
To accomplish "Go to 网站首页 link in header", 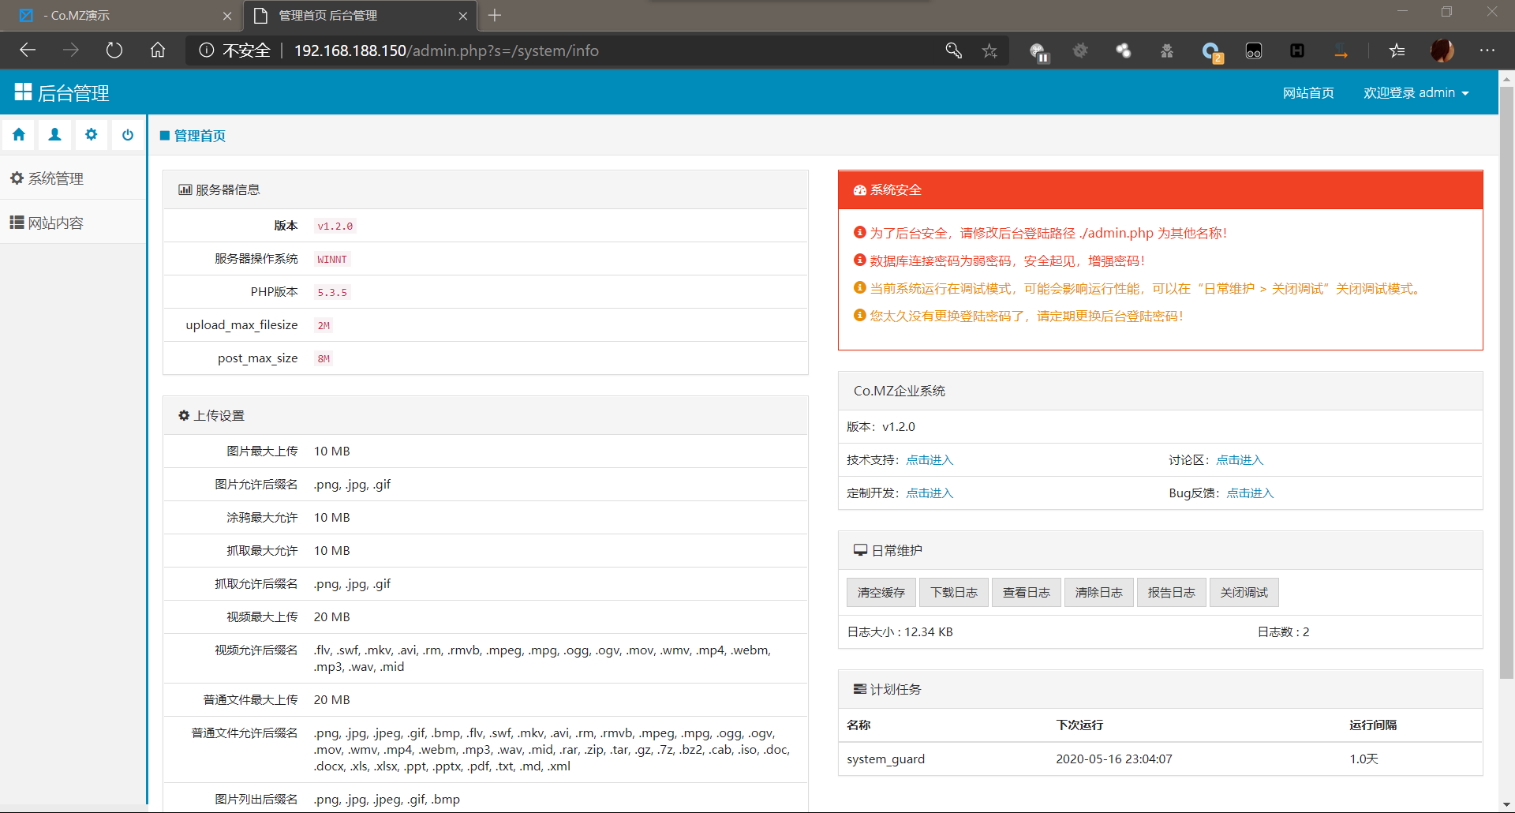I will tap(1308, 93).
